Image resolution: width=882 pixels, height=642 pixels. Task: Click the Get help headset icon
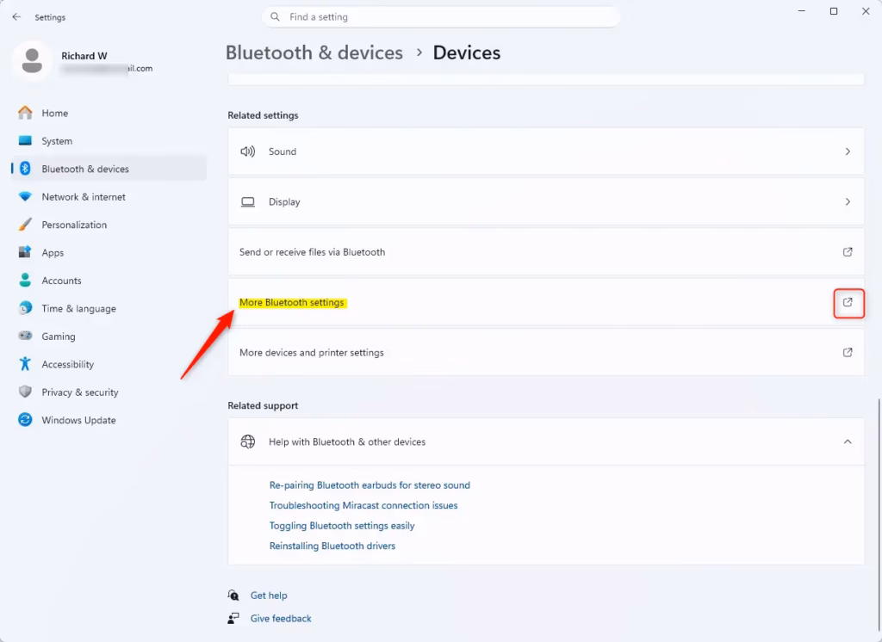tap(233, 595)
